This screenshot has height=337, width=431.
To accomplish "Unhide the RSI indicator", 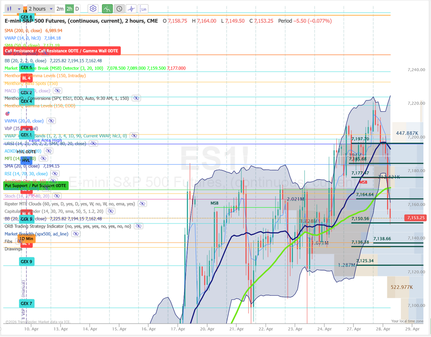I will pyautogui.click(x=55, y=174).
